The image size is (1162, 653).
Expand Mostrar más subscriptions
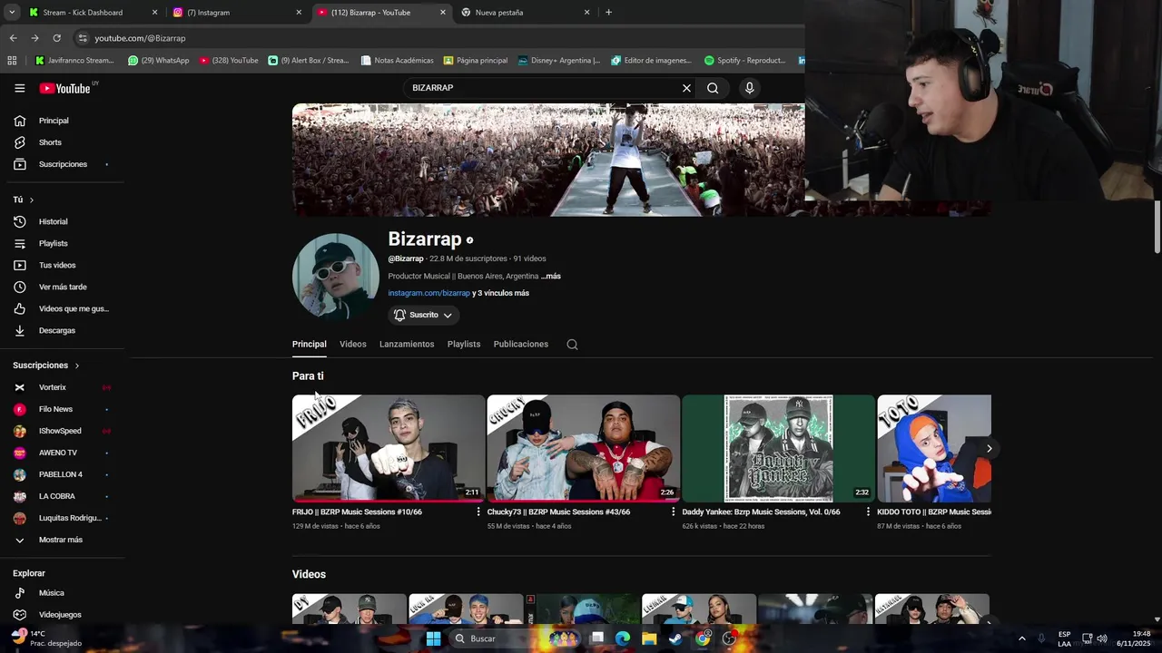tap(62, 540)
